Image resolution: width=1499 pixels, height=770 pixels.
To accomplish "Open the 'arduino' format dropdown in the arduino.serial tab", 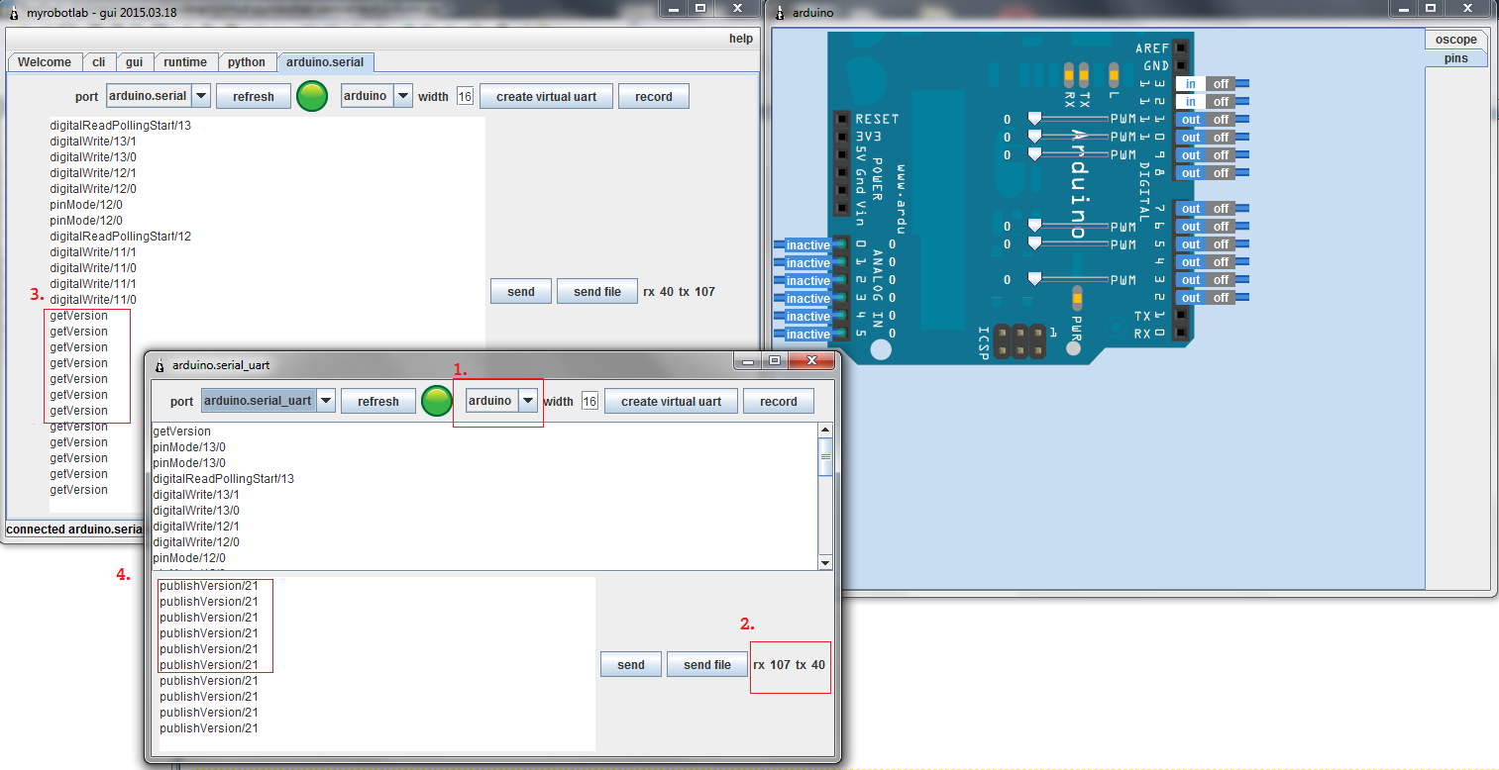I will (x=377, y=96).
